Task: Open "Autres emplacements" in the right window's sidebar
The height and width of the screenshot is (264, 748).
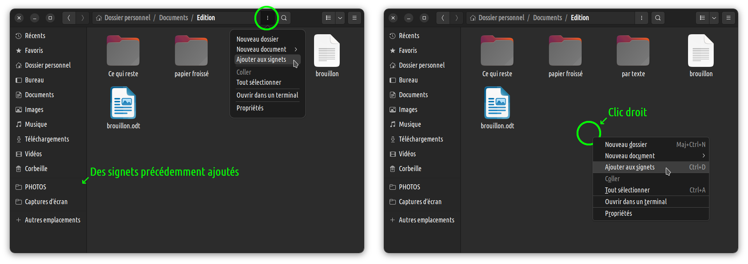Action: click(426, 220)
